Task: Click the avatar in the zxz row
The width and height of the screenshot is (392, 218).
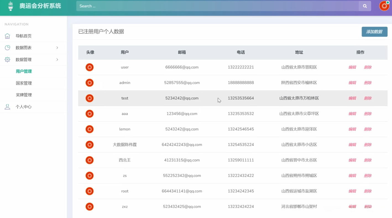Action: pyautogui.click(x=90, y=207)
